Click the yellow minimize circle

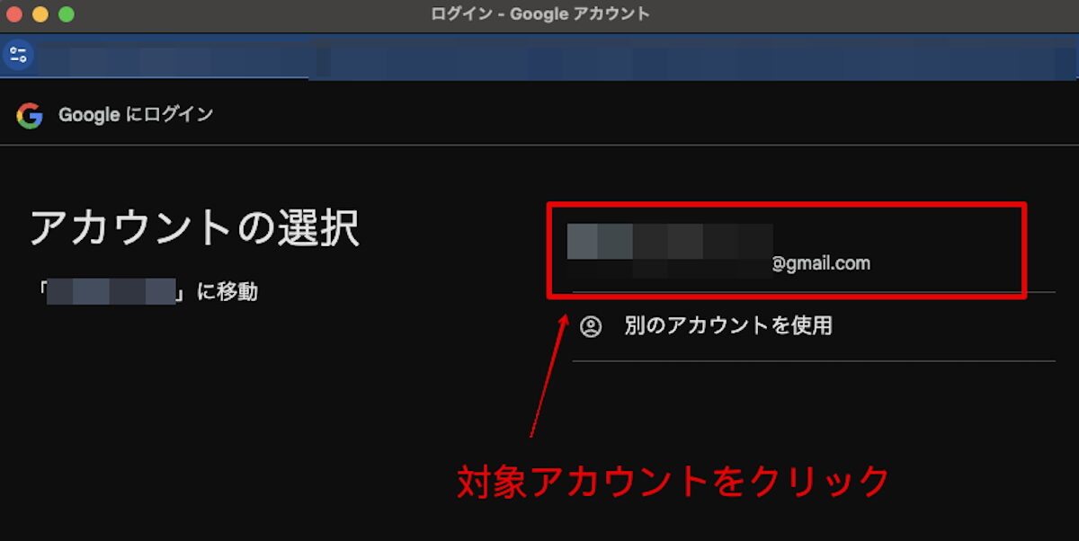[x=40, y=14]
